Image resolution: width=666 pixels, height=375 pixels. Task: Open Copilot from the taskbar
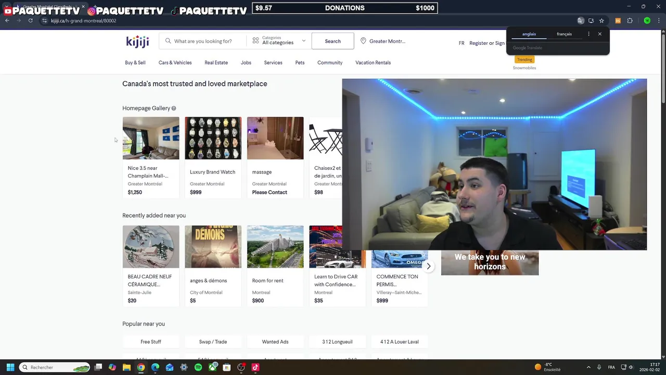click(112, 367)
